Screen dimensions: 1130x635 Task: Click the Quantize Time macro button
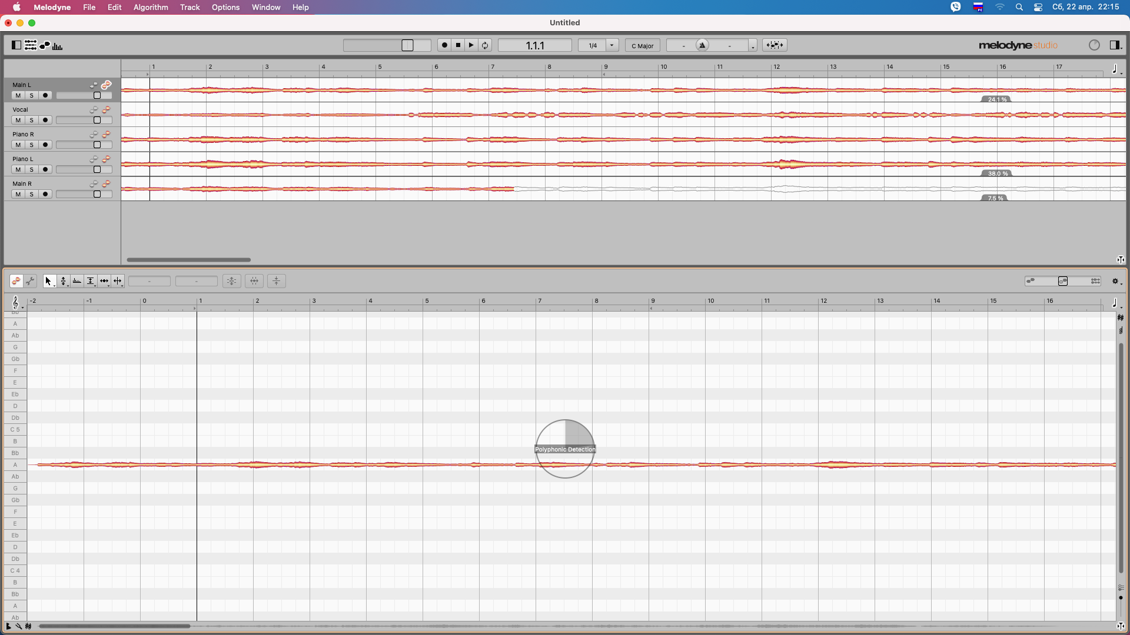pos(254,281)
